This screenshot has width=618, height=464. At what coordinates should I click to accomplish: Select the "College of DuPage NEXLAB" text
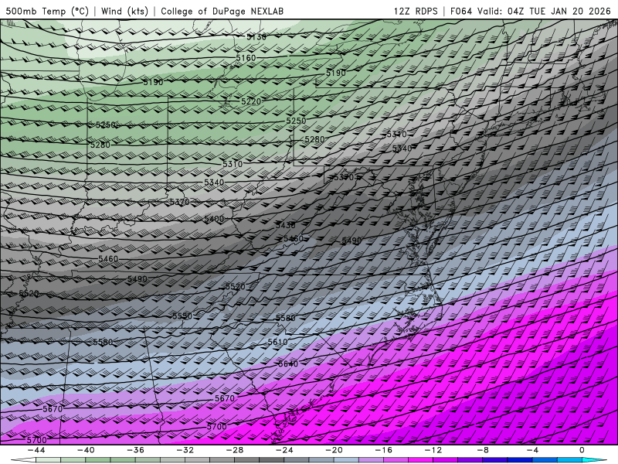click(222, 11)
